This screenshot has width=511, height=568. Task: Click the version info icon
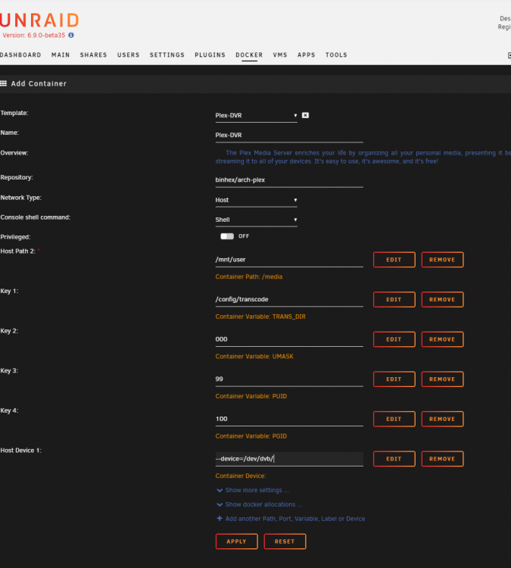click(71, 35)
